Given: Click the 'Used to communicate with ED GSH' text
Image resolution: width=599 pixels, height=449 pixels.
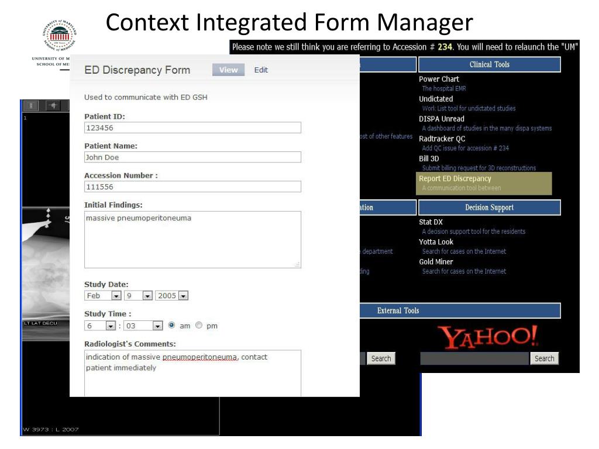Looking at the screenshot, I should click(x=146, y=98).
